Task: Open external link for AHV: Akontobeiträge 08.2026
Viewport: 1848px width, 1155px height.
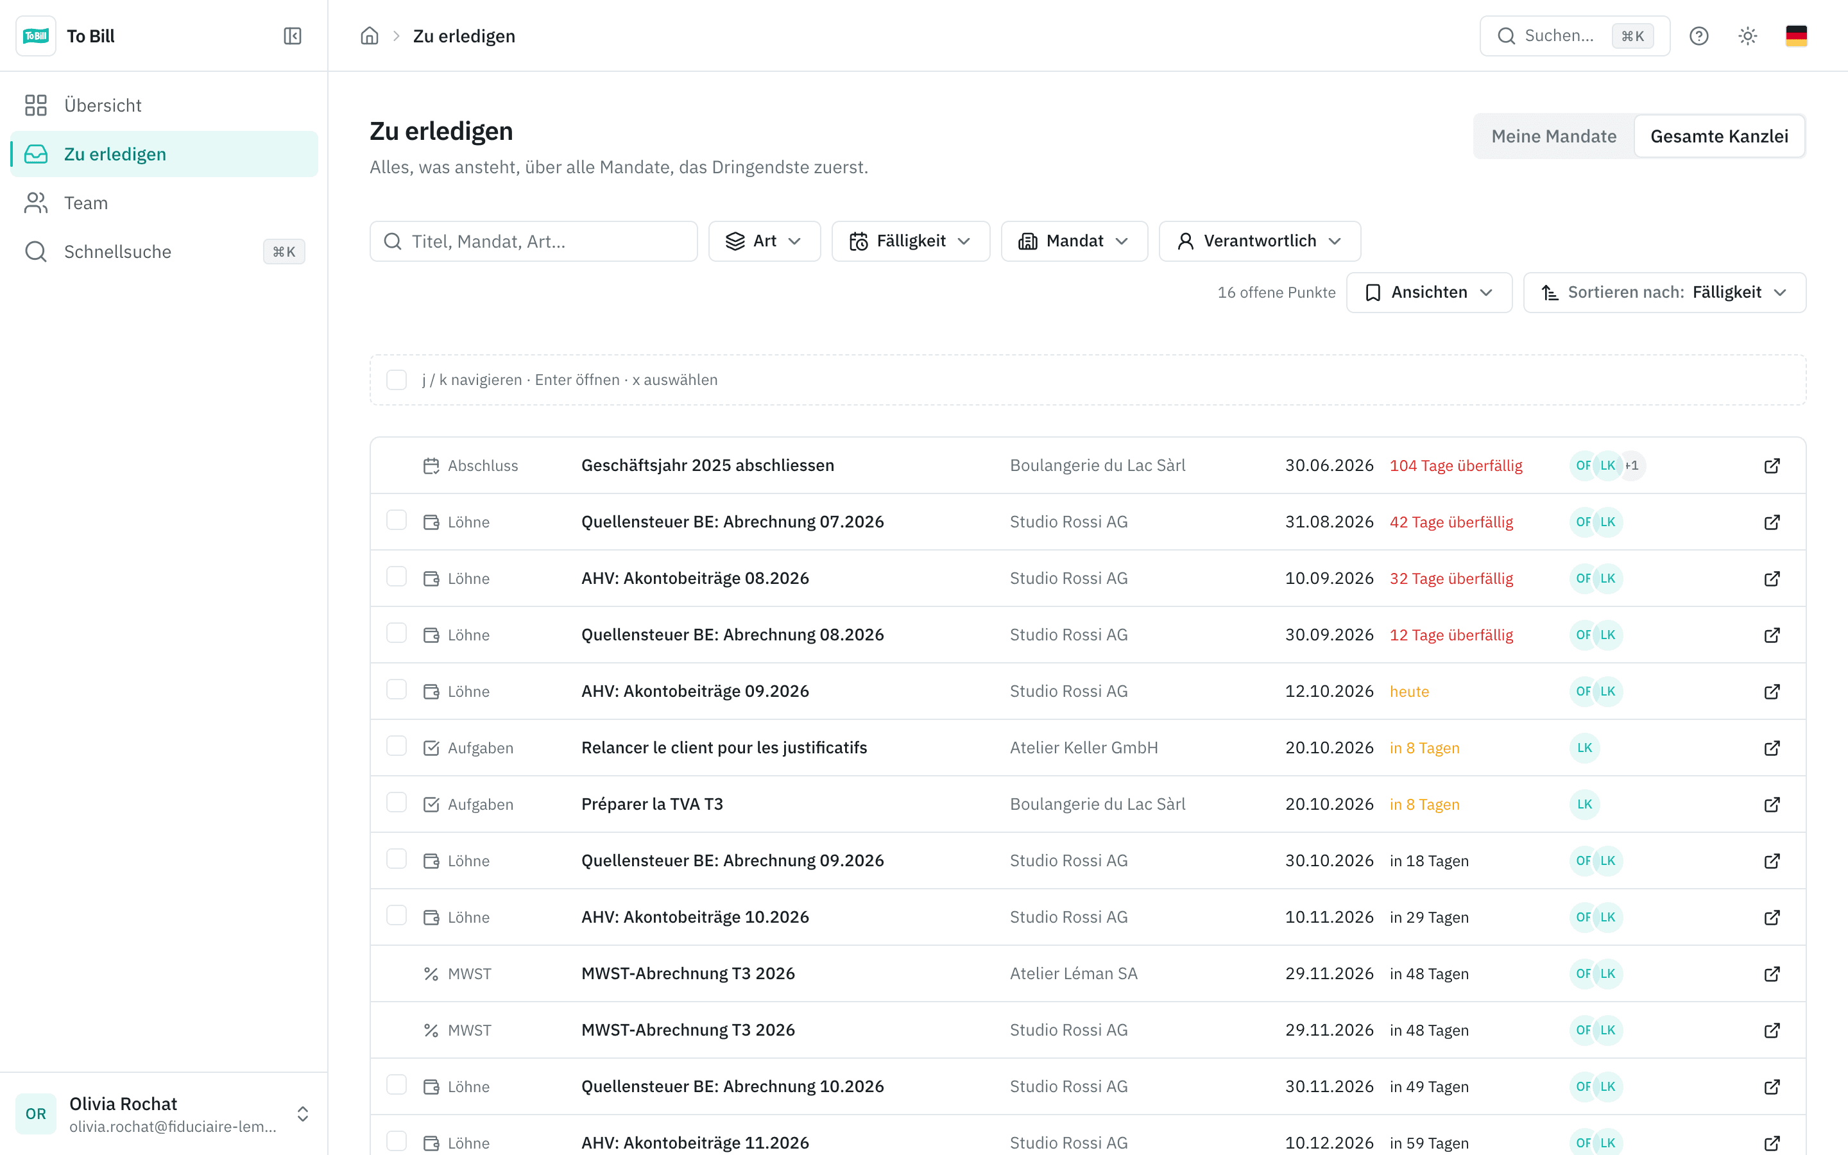Action: [x=1772, y=578]
